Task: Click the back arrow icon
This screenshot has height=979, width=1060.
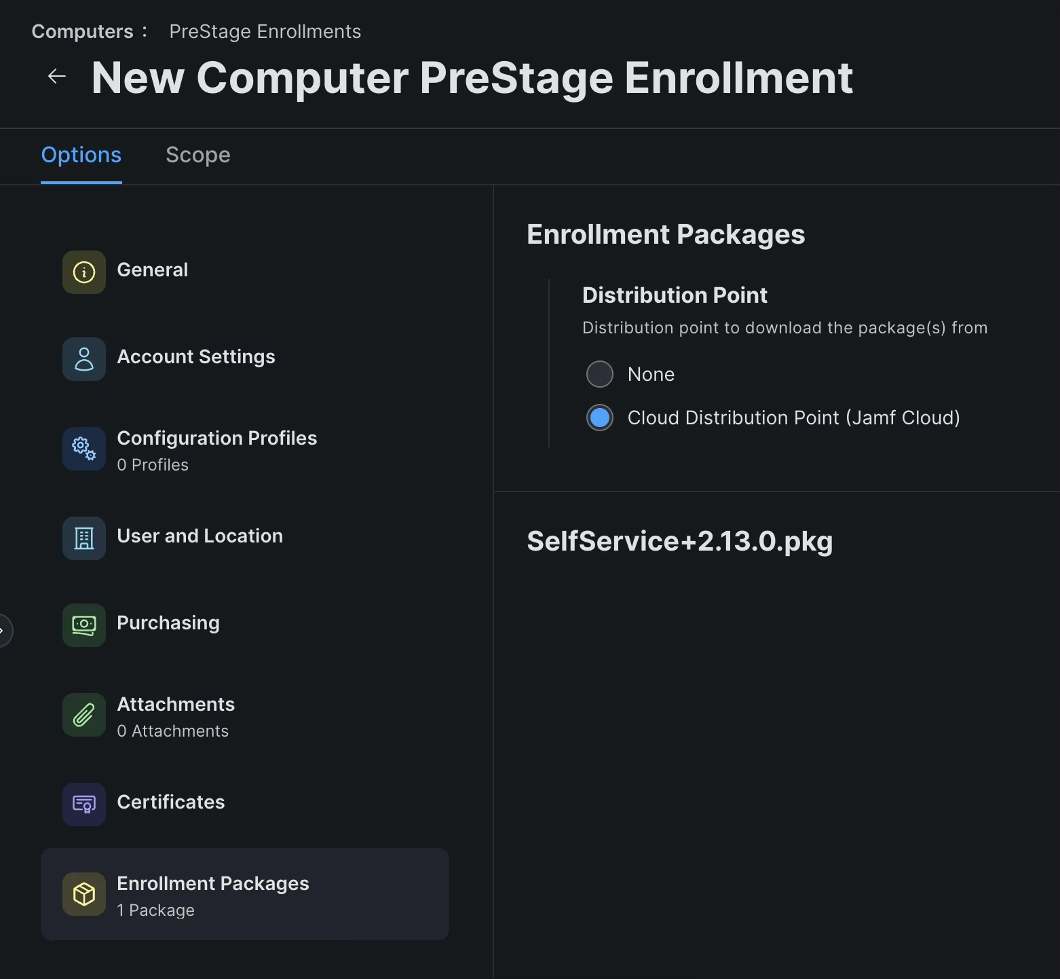Action: [x=57, y=77]
